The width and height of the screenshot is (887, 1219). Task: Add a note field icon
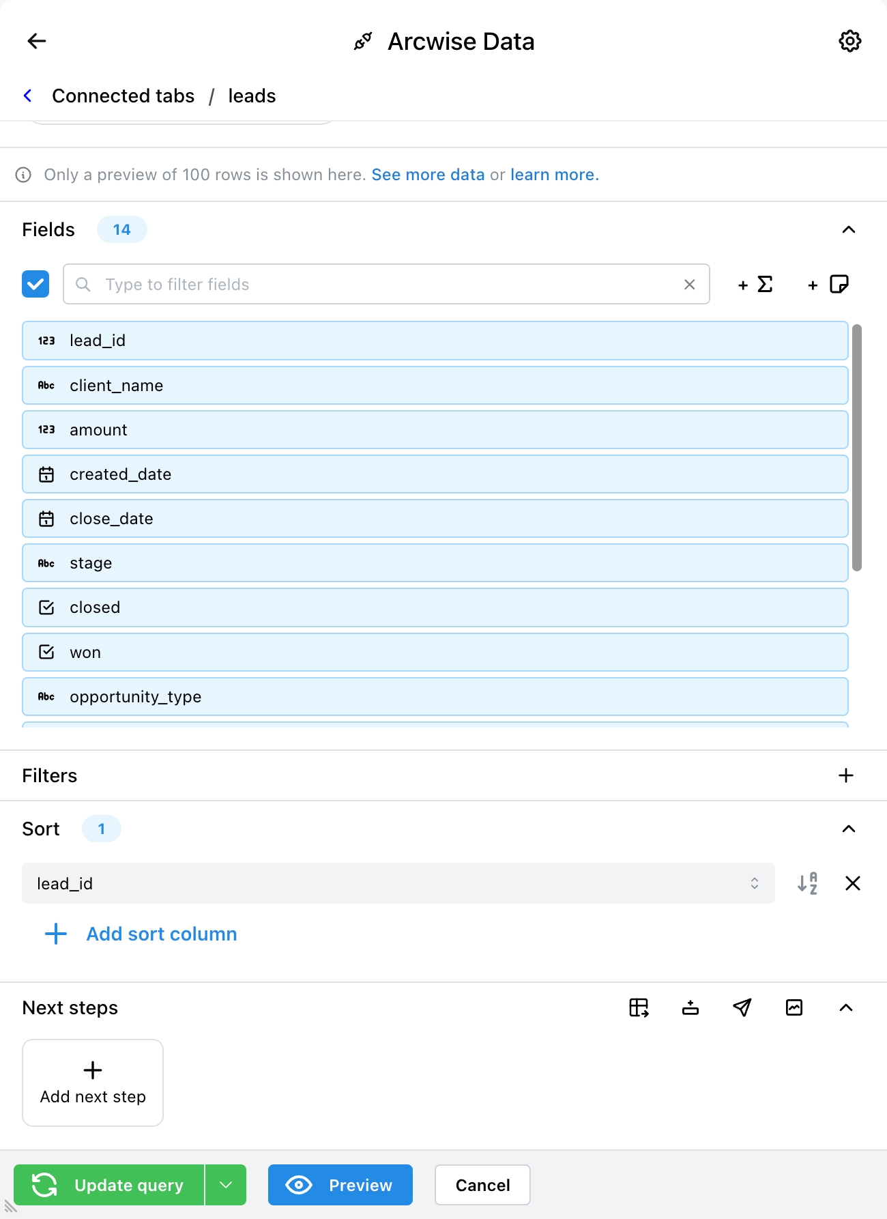(x=828, y=285)
